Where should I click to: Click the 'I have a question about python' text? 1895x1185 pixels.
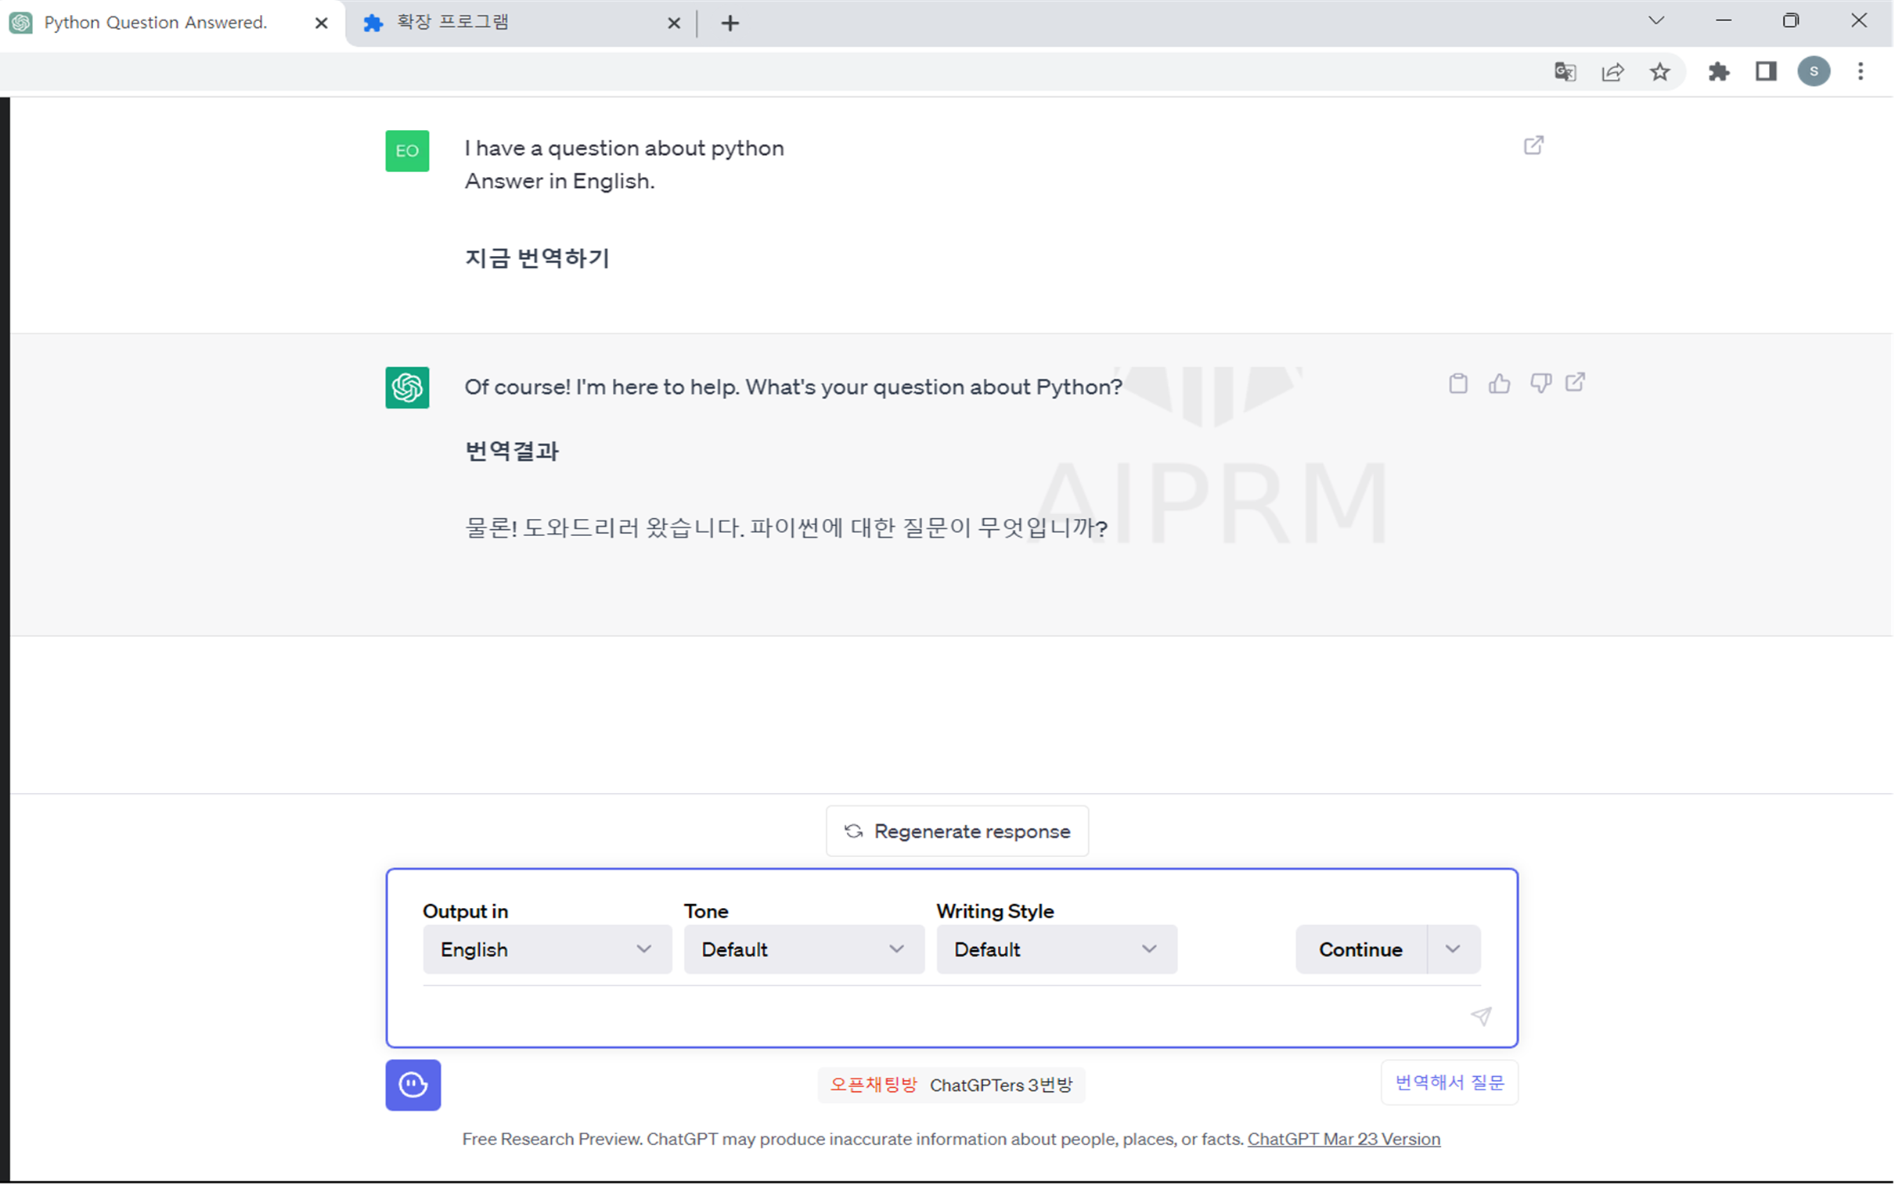tap(624, 148)
